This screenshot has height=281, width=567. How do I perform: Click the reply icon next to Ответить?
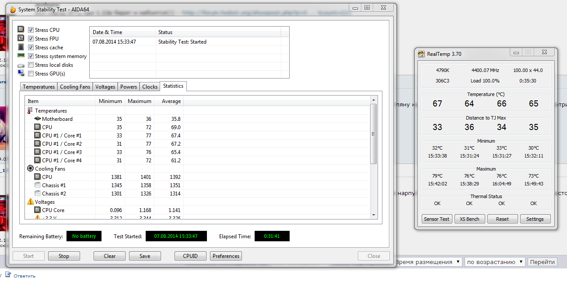[7, 275]
